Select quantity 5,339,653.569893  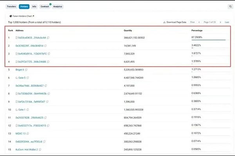(134, 70)
